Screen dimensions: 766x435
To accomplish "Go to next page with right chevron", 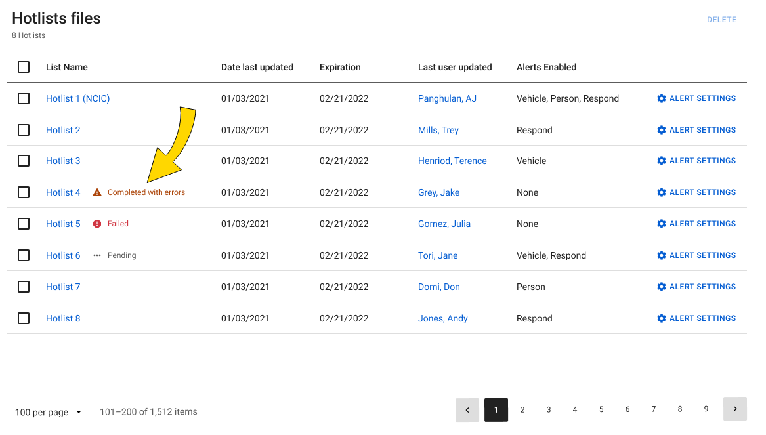I will [x=734, y=409].
